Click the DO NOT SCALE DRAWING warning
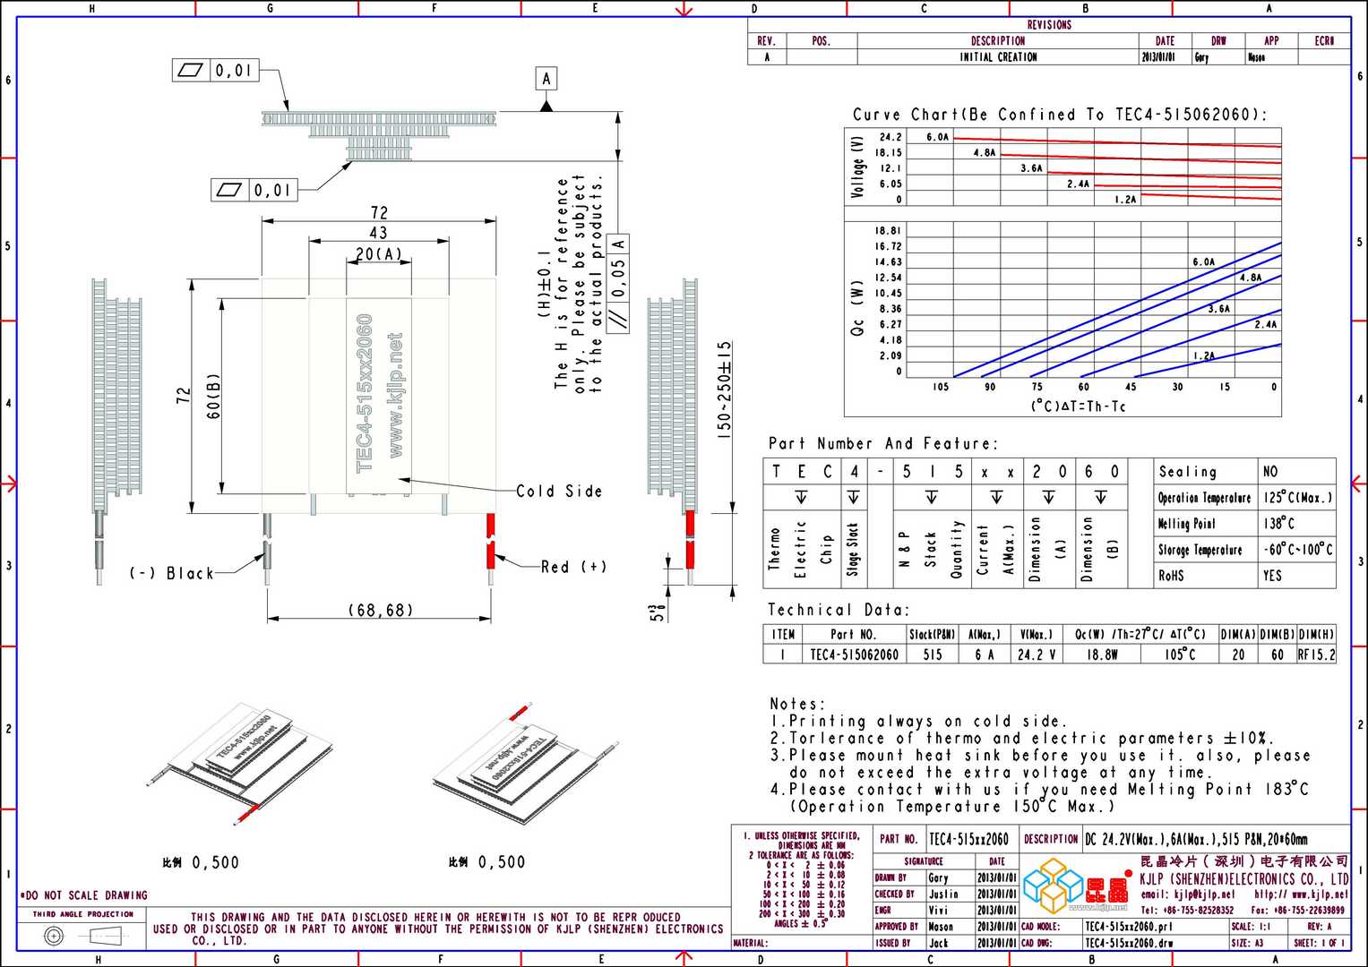Viewport: 1368px width, 967px height. (83, 894)
